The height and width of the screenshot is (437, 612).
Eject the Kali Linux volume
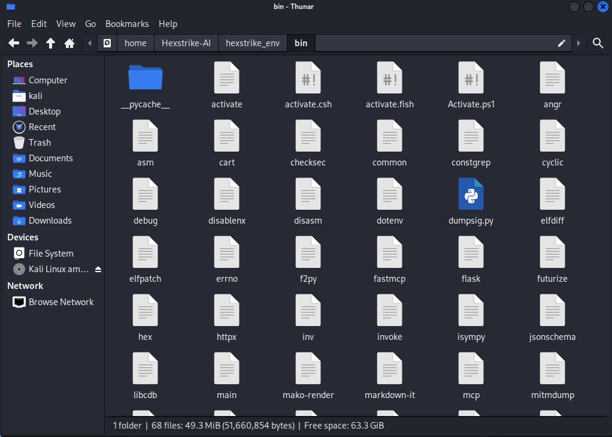pyautogui.click(x=98, y=270)
